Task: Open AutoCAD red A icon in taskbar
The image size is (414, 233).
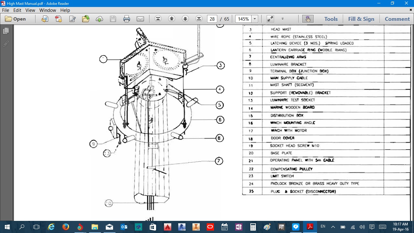Action: click(x=167, y=227)
